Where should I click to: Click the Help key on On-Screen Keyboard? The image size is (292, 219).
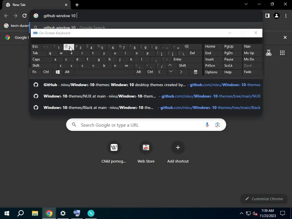tap(232, 72)
